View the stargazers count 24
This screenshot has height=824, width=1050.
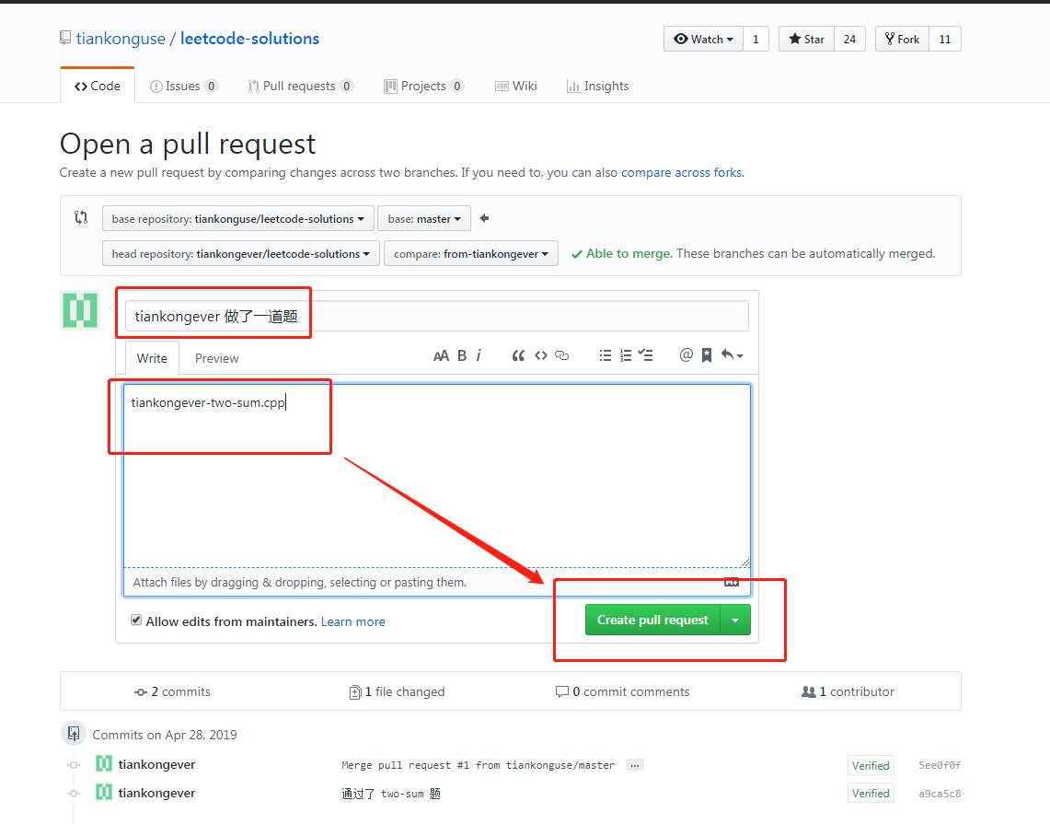point(849,39)
